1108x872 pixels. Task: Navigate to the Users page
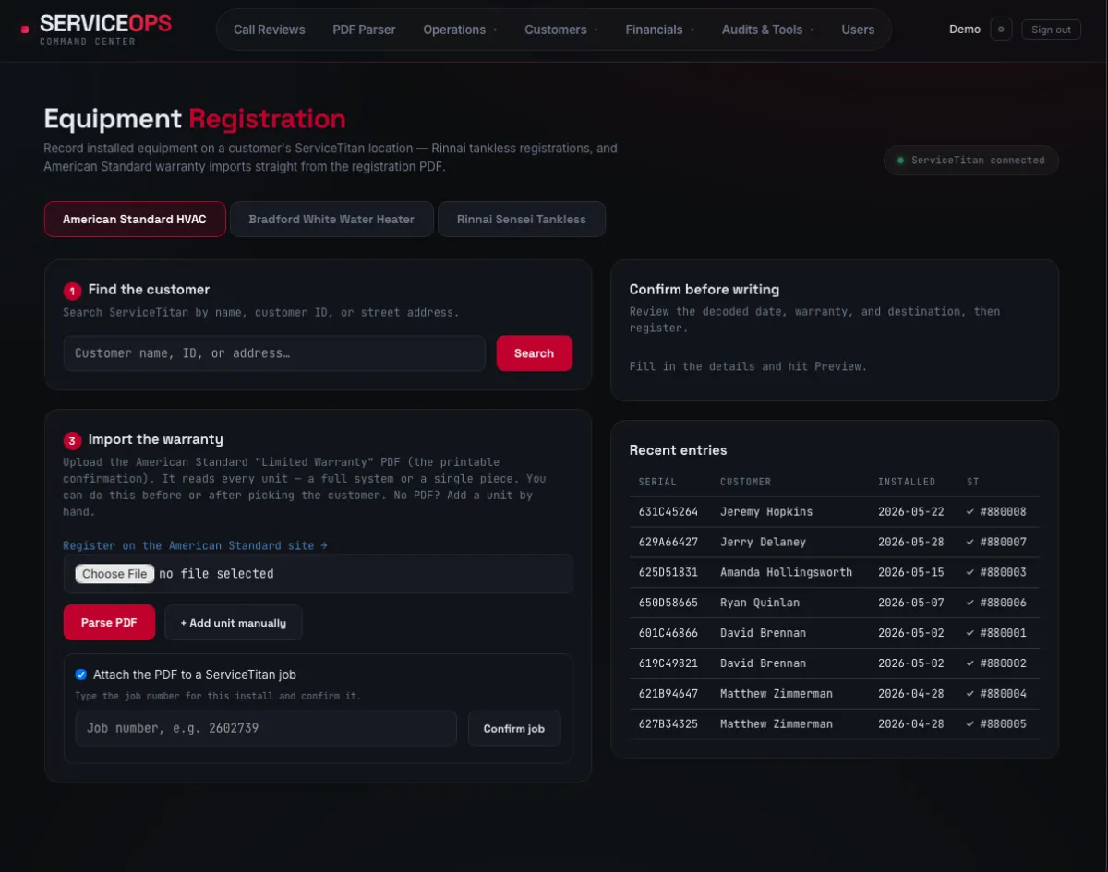[858, 30]
